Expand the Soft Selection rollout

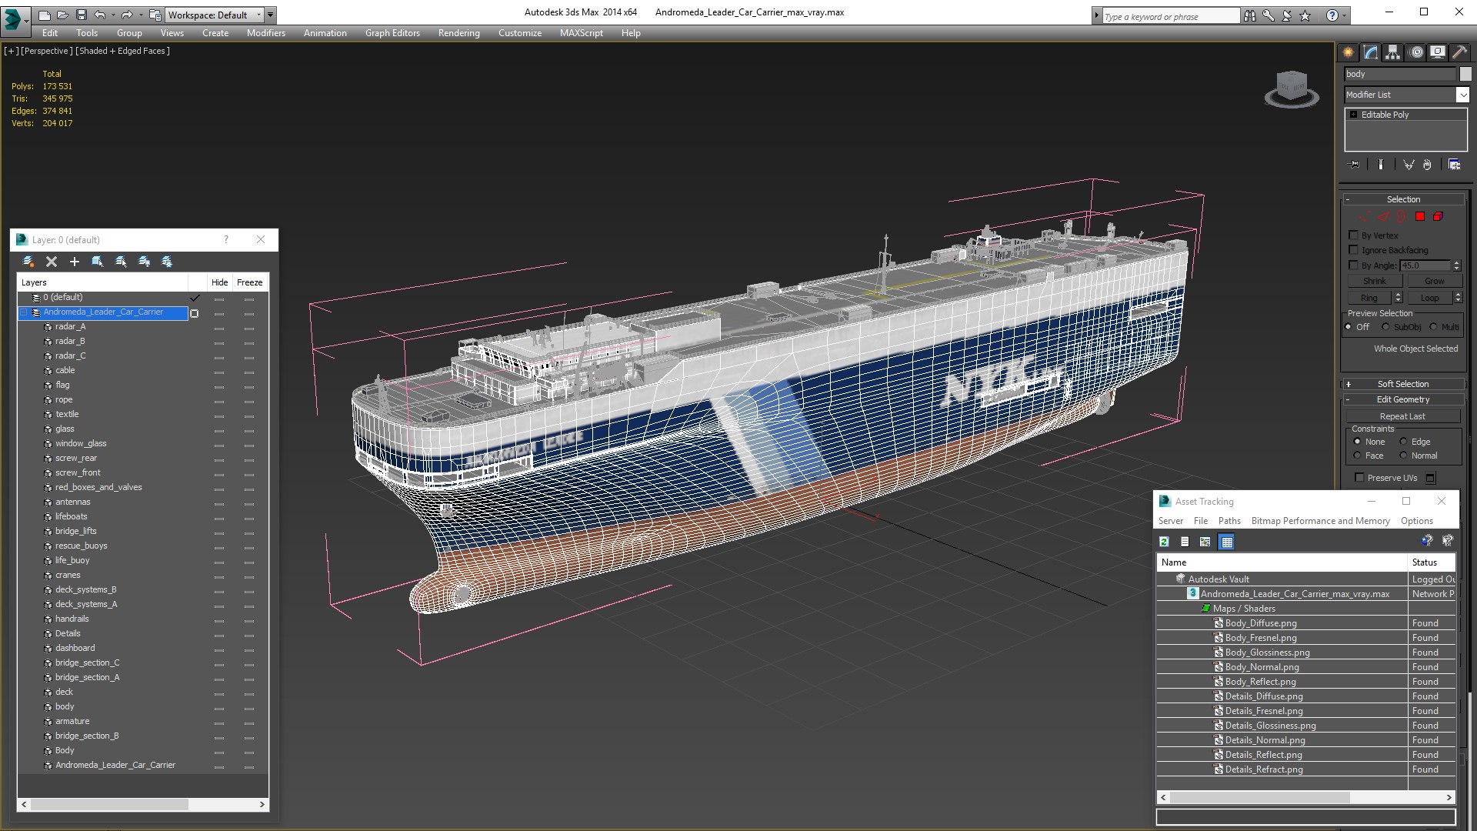1403,384
